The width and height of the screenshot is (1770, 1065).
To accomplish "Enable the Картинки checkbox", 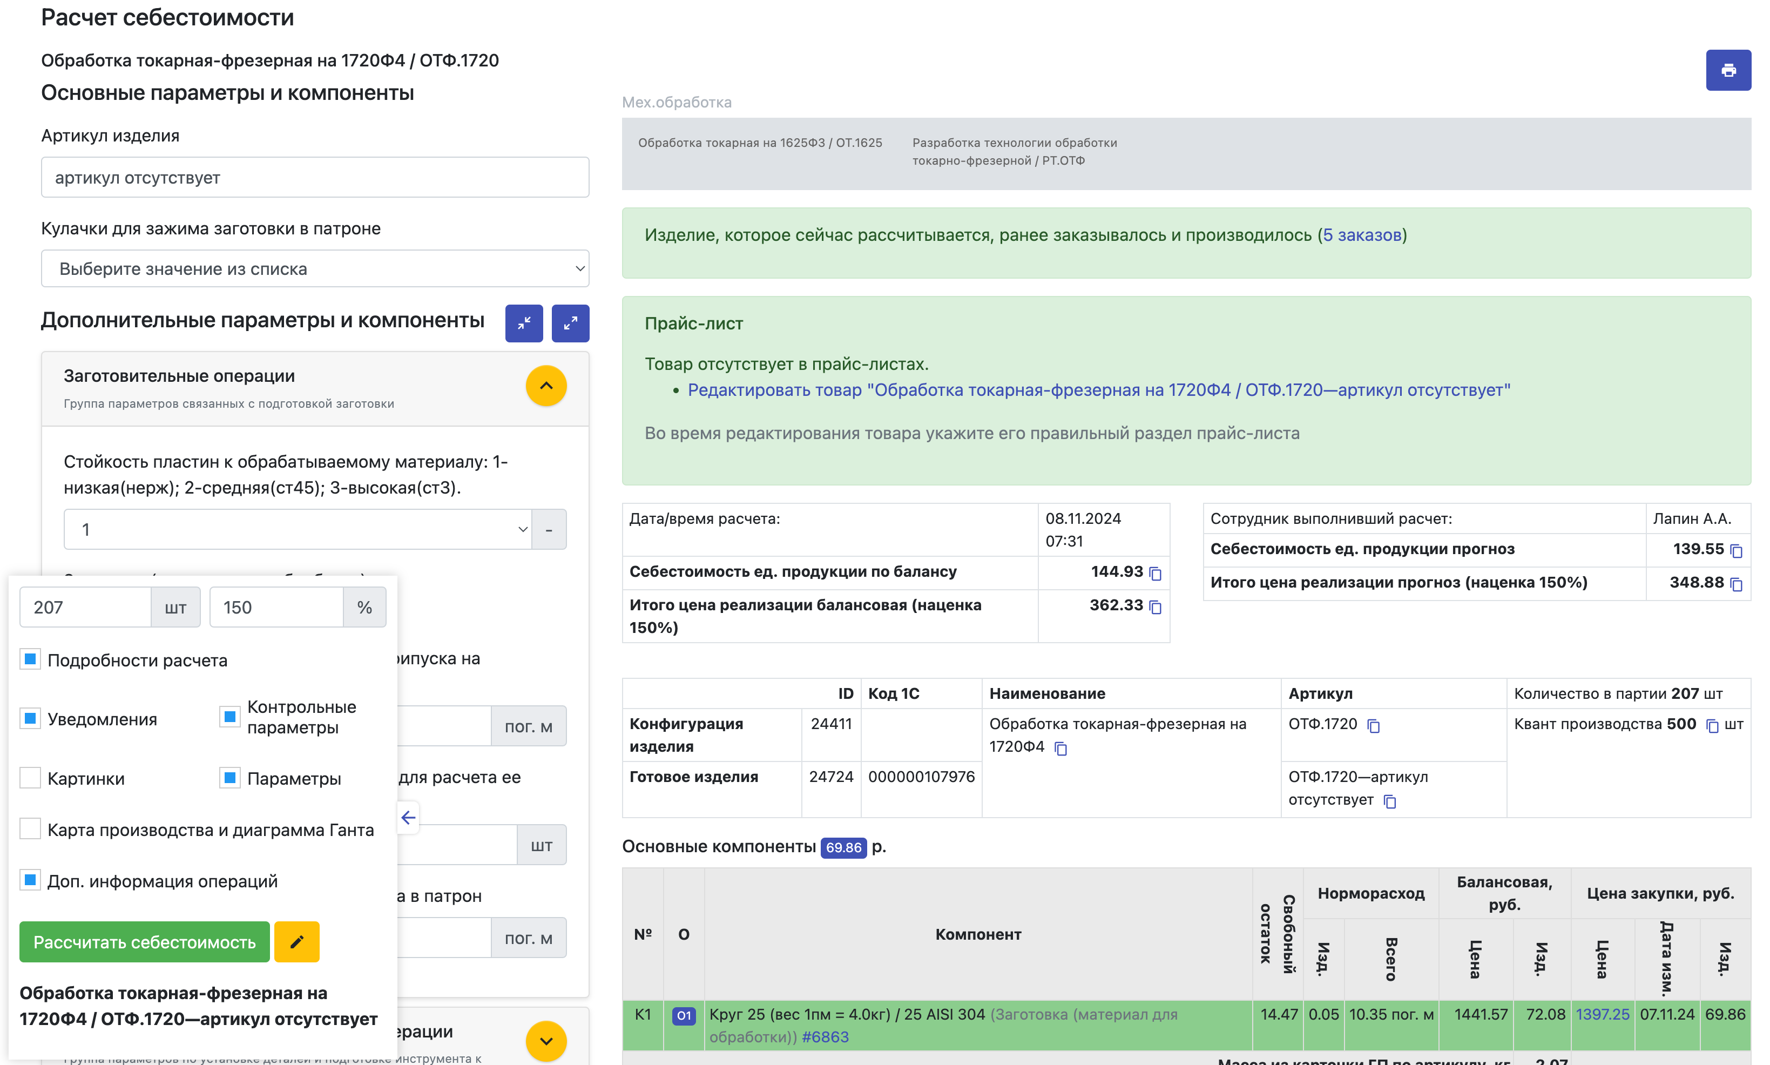I will [x=30, y=778].
